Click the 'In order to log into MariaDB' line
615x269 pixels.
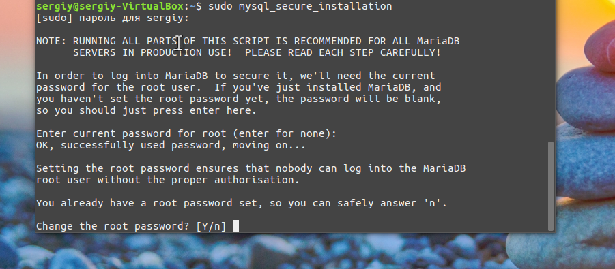tap(235, 76)
